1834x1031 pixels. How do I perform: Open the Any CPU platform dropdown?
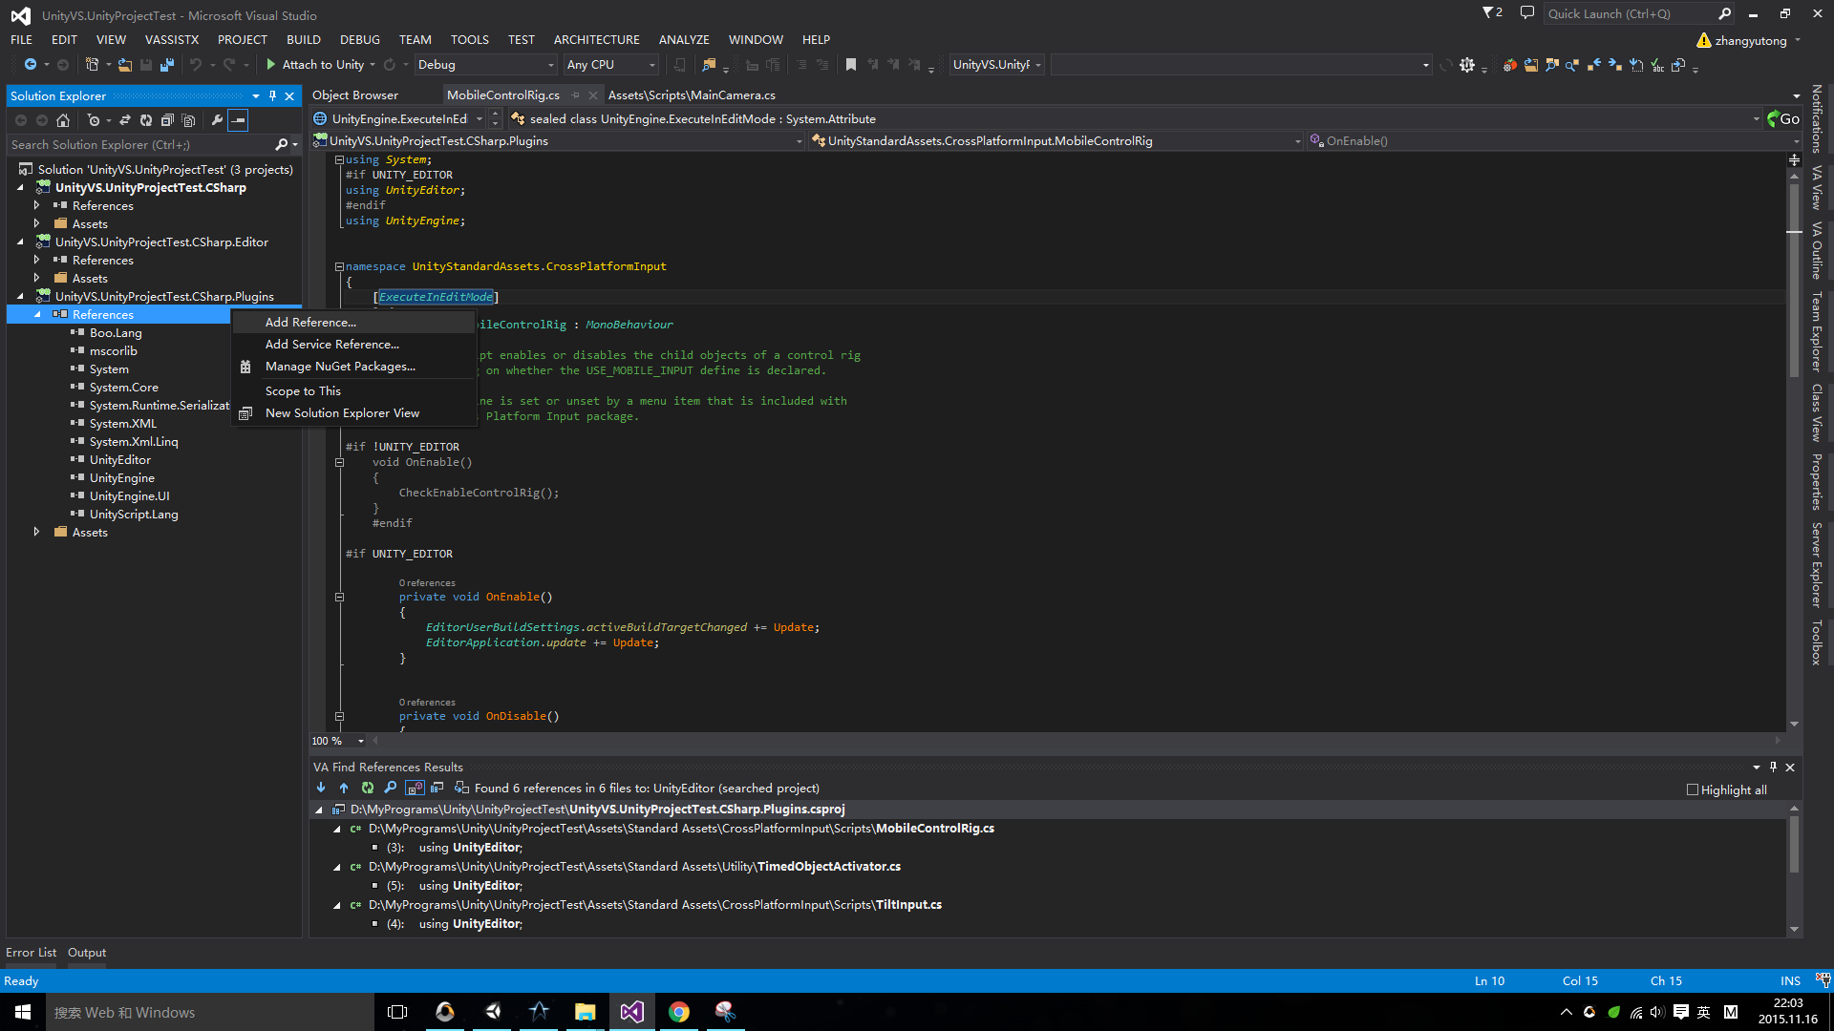[x=611, y=65]
